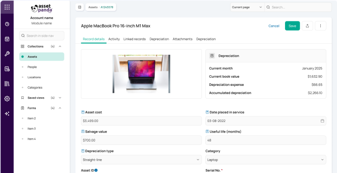
Task: Open the first Depreciation tab
Action: click(159, 39)
